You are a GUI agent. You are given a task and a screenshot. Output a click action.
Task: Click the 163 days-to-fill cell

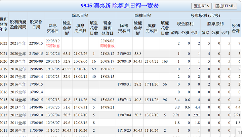(165, 61)
